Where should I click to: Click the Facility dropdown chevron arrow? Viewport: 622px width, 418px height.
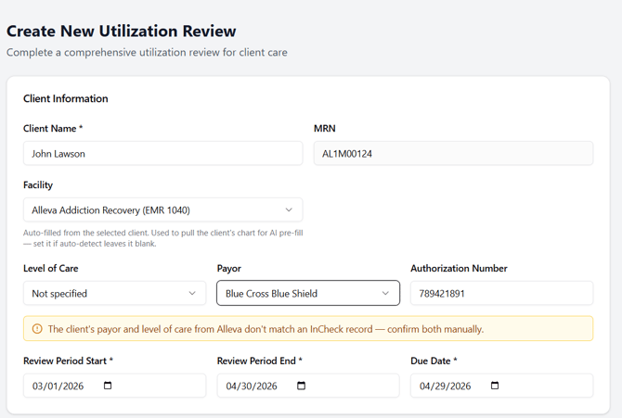tap(289, 209)
